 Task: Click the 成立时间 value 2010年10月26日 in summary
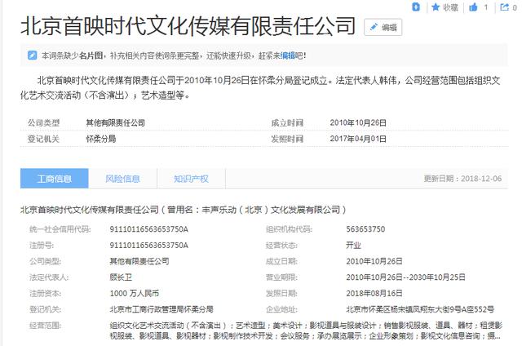click(x=358, y=123)
